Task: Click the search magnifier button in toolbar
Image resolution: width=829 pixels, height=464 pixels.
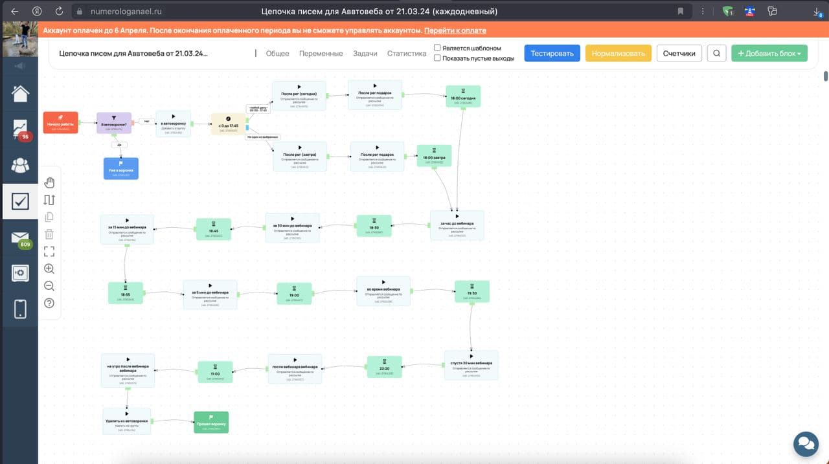Action: point(716,54)
